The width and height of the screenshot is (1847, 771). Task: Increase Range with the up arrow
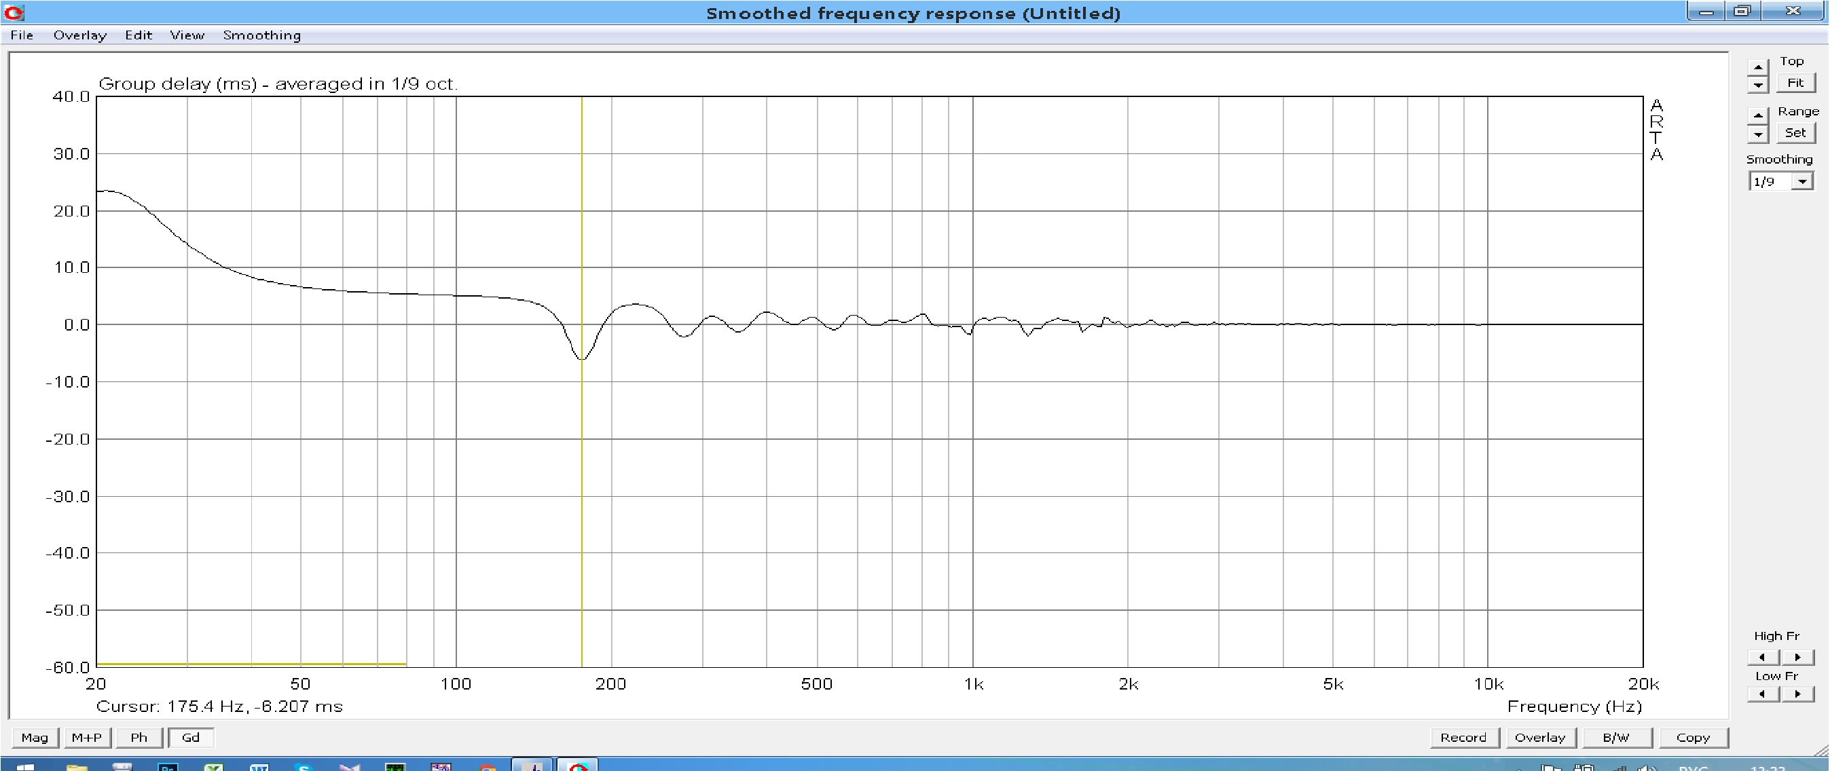point(1757,115)
